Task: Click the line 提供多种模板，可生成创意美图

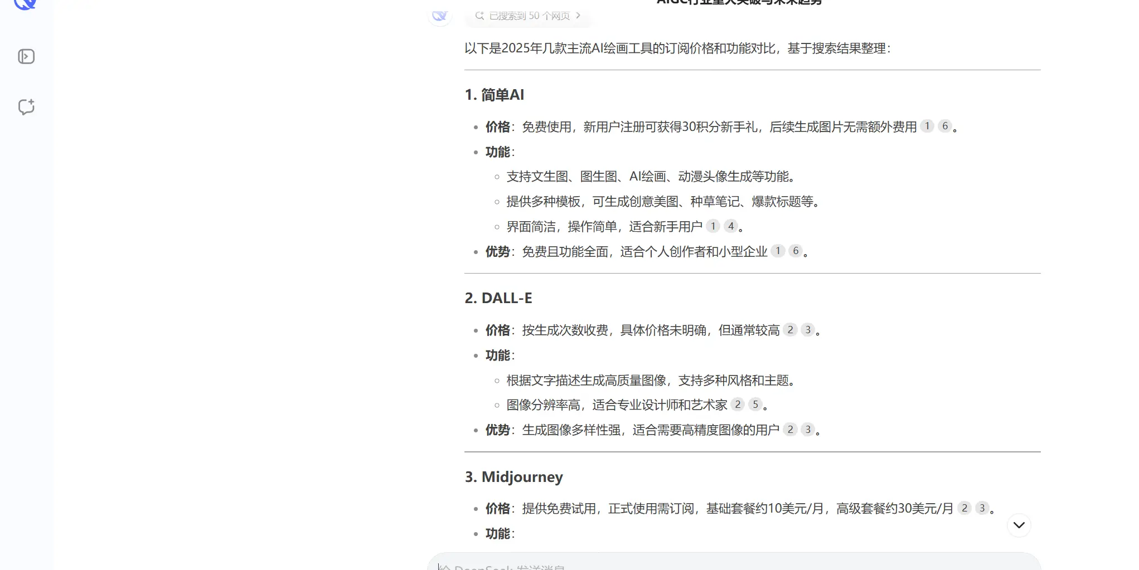Action: pyautogui.click(x=663, y=202)
